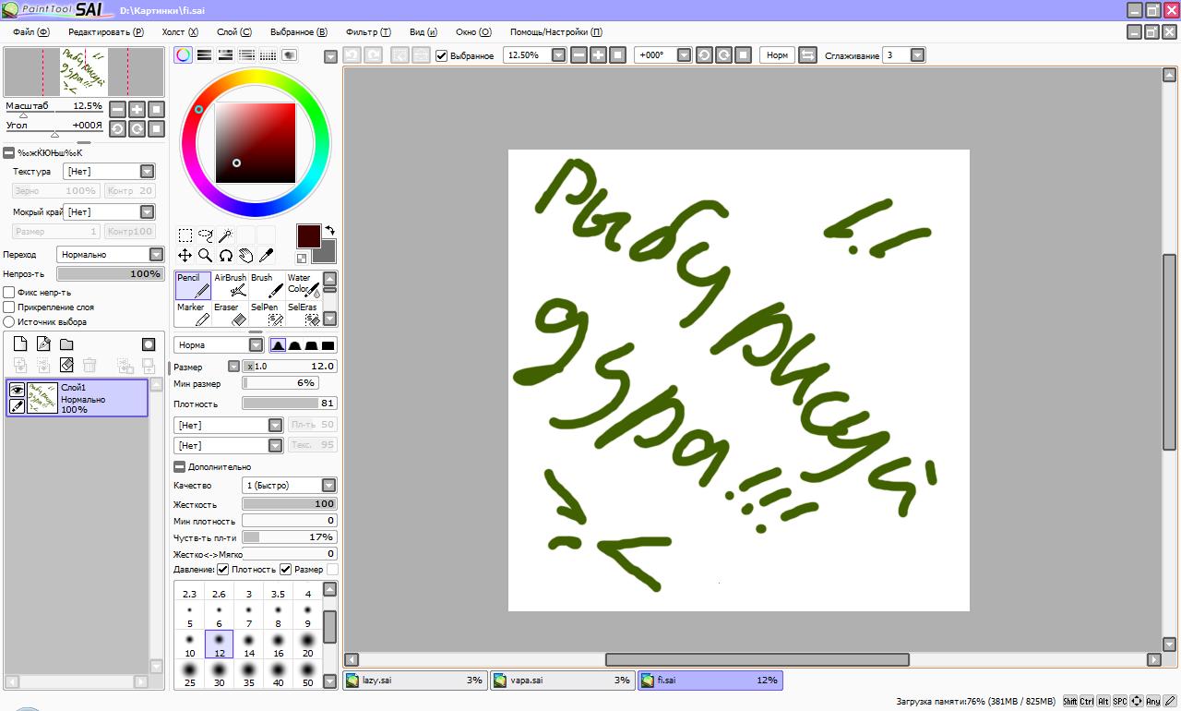The height and width of the screenshot is (711, 1181).
Task: Clear the layer with the eraser icon
Action: pyautogui.click(x=66, y=366)
